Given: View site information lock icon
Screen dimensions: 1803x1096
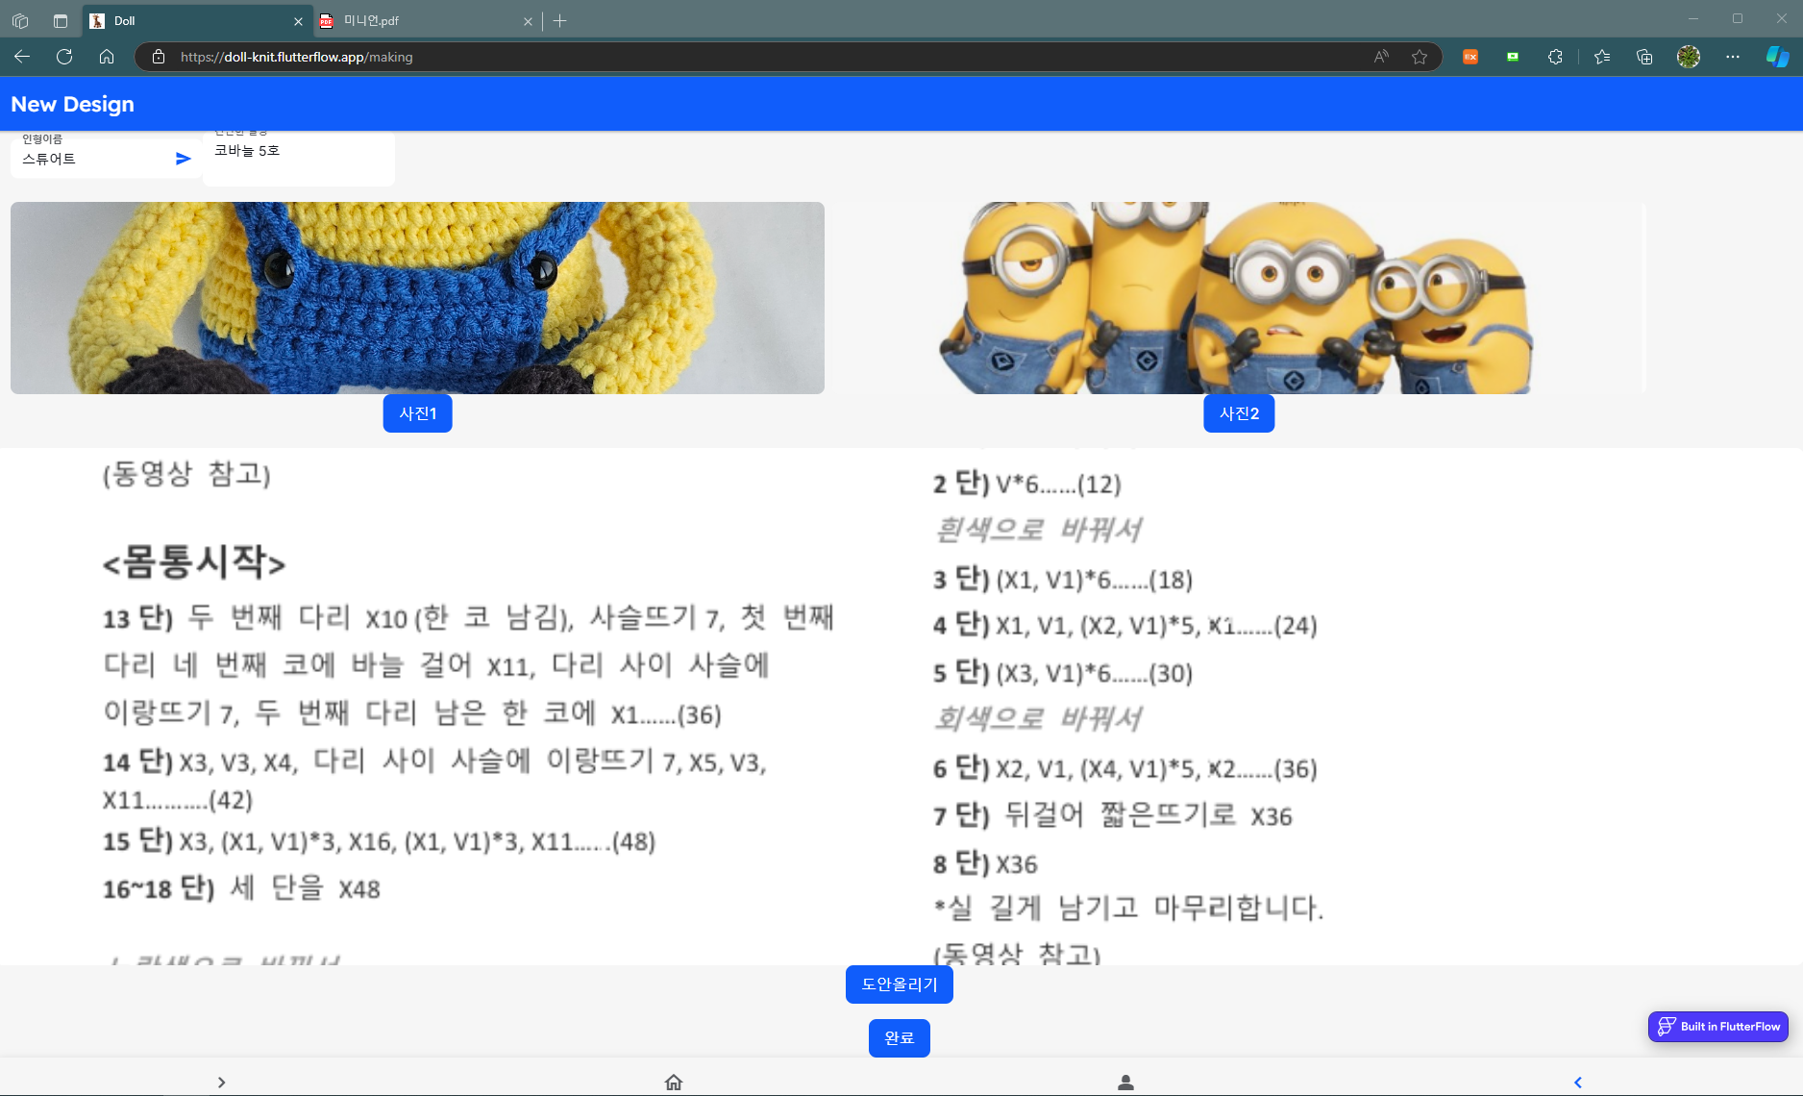Looking at the screenshot, I should [159, 57].
